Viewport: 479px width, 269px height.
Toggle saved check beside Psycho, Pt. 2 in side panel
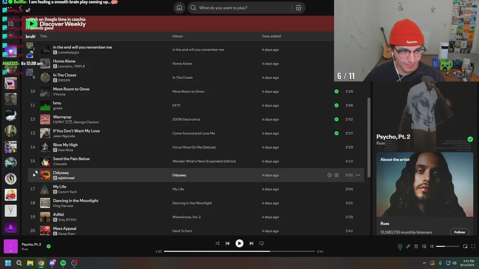click(x=470, y=139)
